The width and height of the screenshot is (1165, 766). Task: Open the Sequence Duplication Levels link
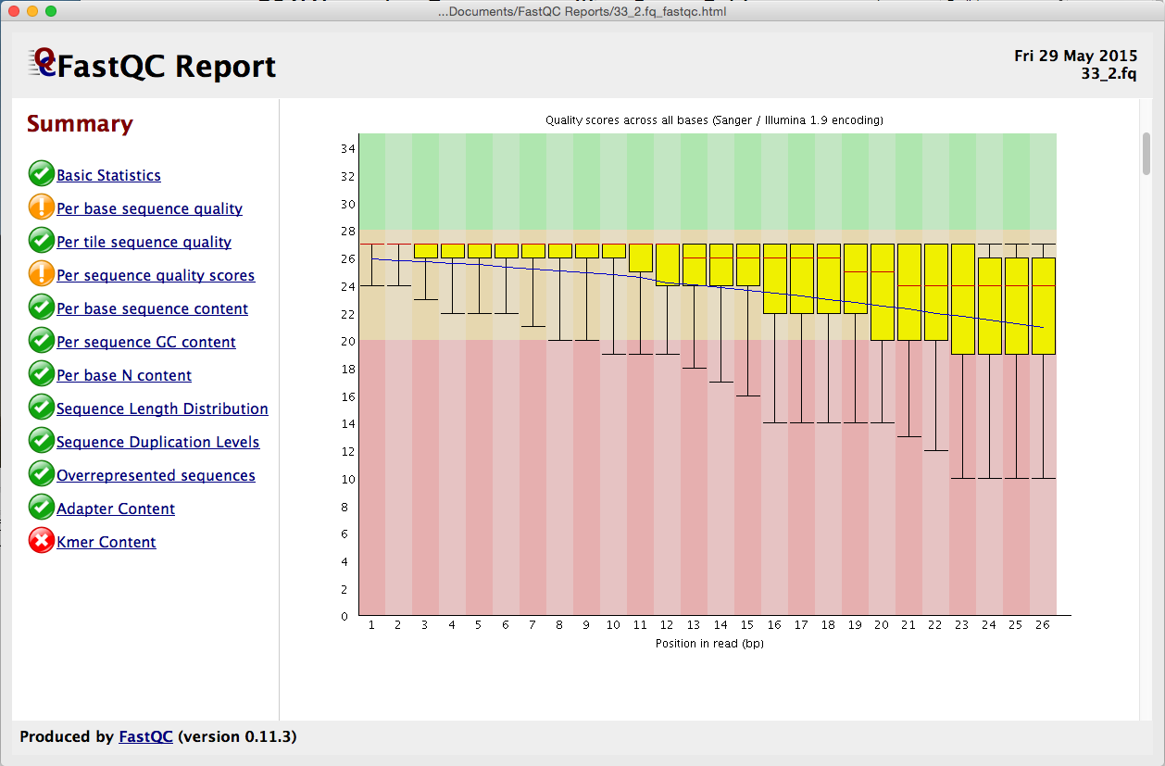click(158, 442)
